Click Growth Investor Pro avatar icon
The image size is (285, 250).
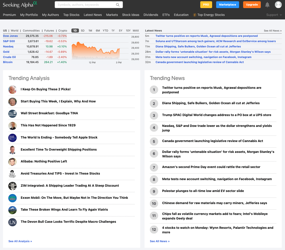pos(13,138)
